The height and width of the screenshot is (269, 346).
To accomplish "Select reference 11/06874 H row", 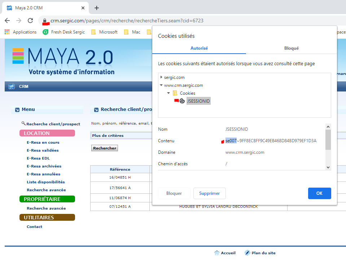I will coord(120,198).
